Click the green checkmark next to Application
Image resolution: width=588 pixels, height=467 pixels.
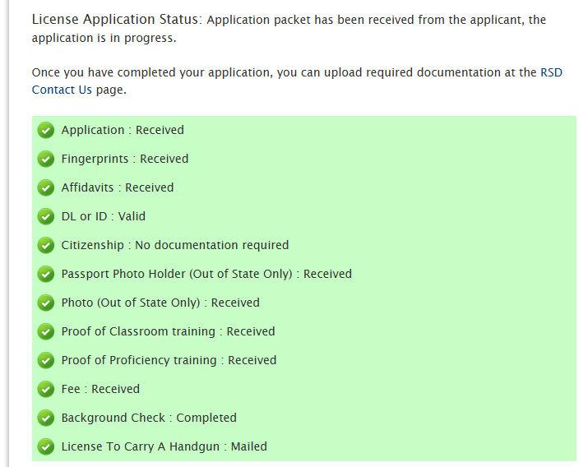pyautogui.click(x=46, y=130)
